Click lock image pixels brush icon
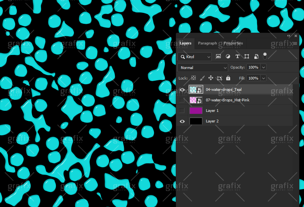Screen dimensions: 304x207 [202, 78]
